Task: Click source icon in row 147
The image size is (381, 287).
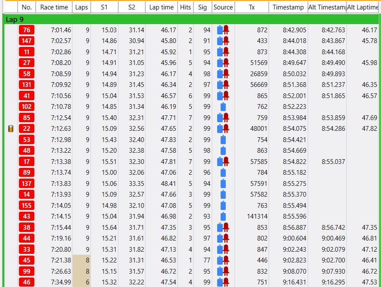Action: click(x=223, y=41)
